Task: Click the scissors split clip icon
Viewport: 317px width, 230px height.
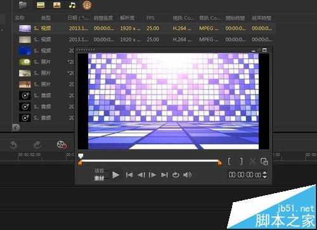Action: tap(252, 161)
